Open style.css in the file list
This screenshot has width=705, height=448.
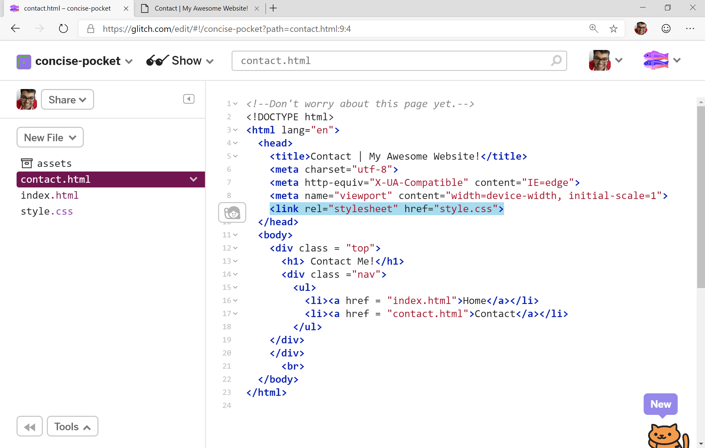click(47, 211)
